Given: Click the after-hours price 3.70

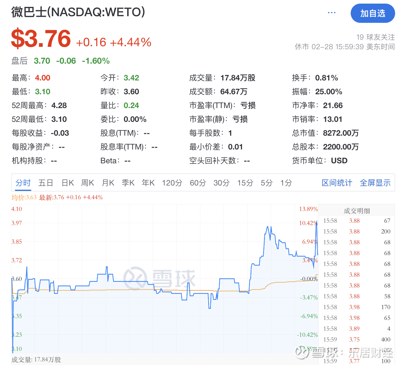Looking at the screenshot, I should point(42,61).
